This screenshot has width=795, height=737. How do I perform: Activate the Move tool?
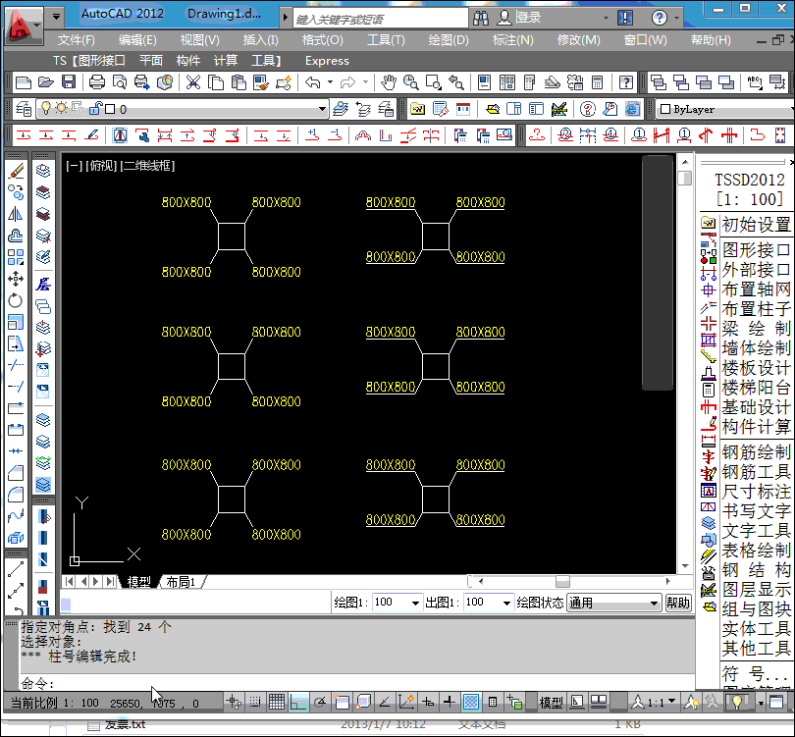click(16, 279)
